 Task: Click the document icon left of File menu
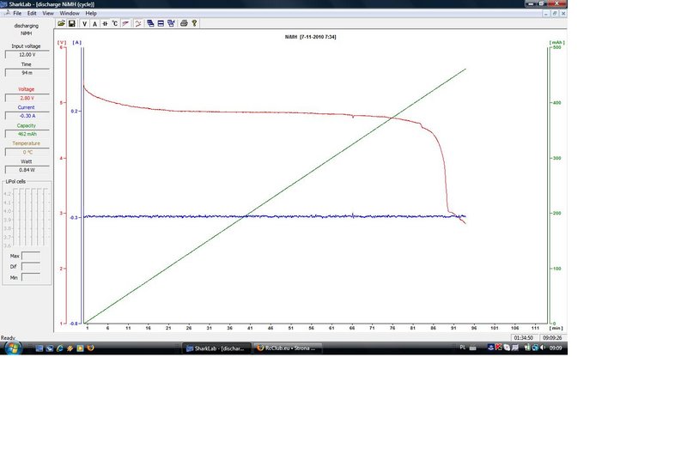[6, 13]
